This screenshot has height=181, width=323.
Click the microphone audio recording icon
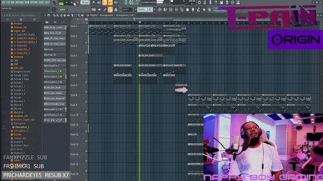click(210, 3)
